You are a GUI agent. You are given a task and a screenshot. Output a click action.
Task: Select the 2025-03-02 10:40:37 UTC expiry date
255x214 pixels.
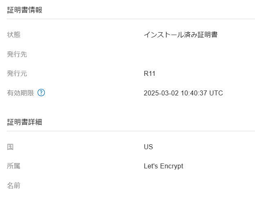click(183, 93)
